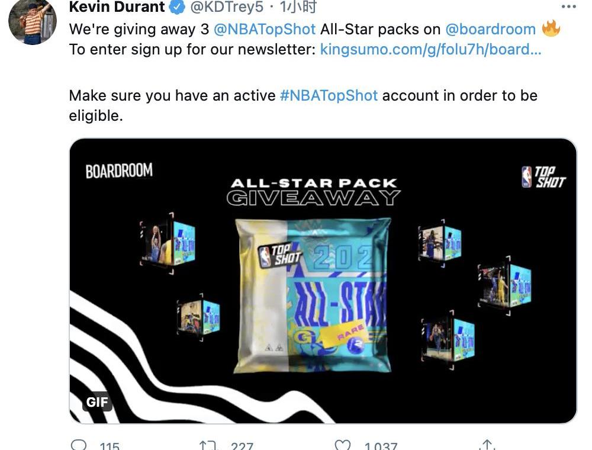This screenshot has height=450, width=592.
Task: Click the @KDTrey5 handle
Action: (227, 7)
